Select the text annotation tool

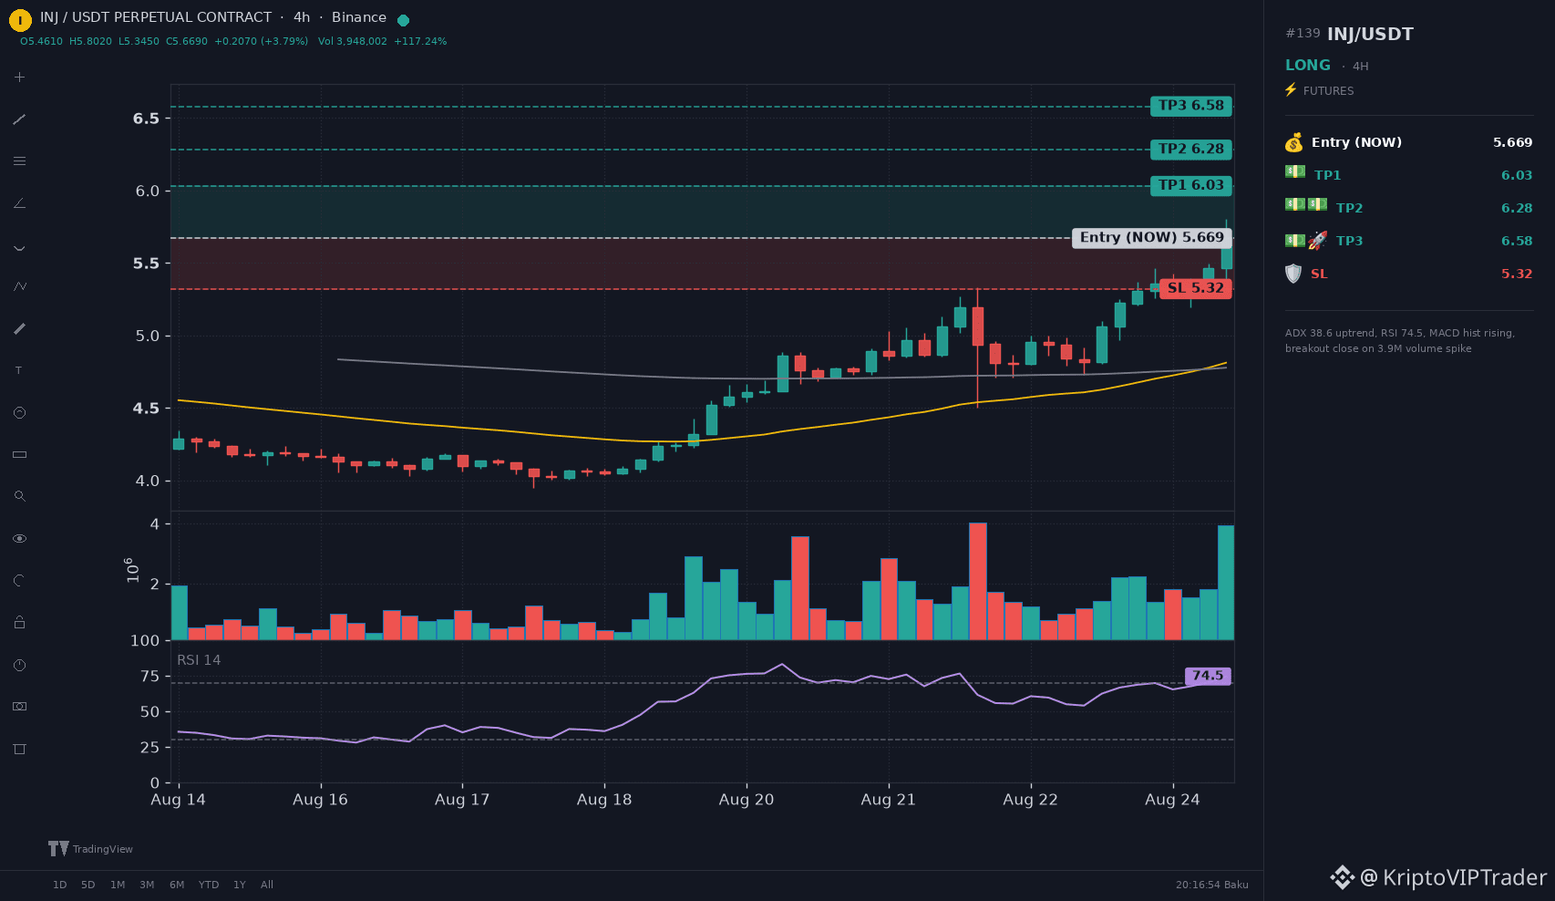(x=19, y=370)
